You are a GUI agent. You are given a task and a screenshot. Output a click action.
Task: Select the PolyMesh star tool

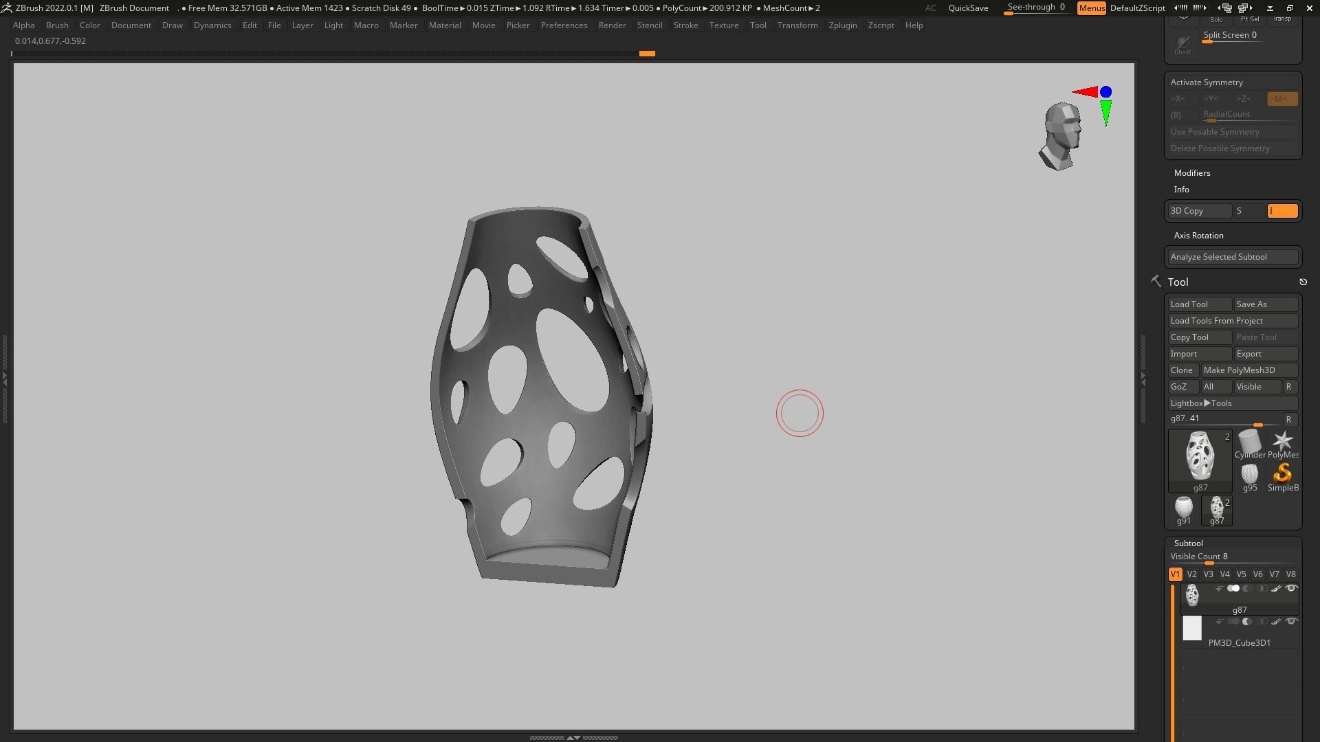1282,445
